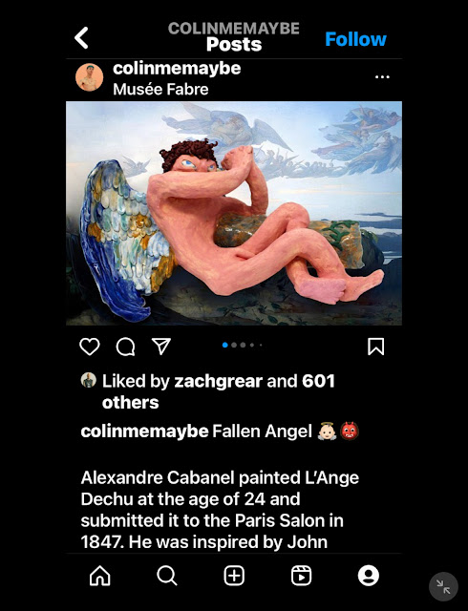Open the Home tab in bottom navigation
This screenshot has height=611, width=468.
coord(100,576)
